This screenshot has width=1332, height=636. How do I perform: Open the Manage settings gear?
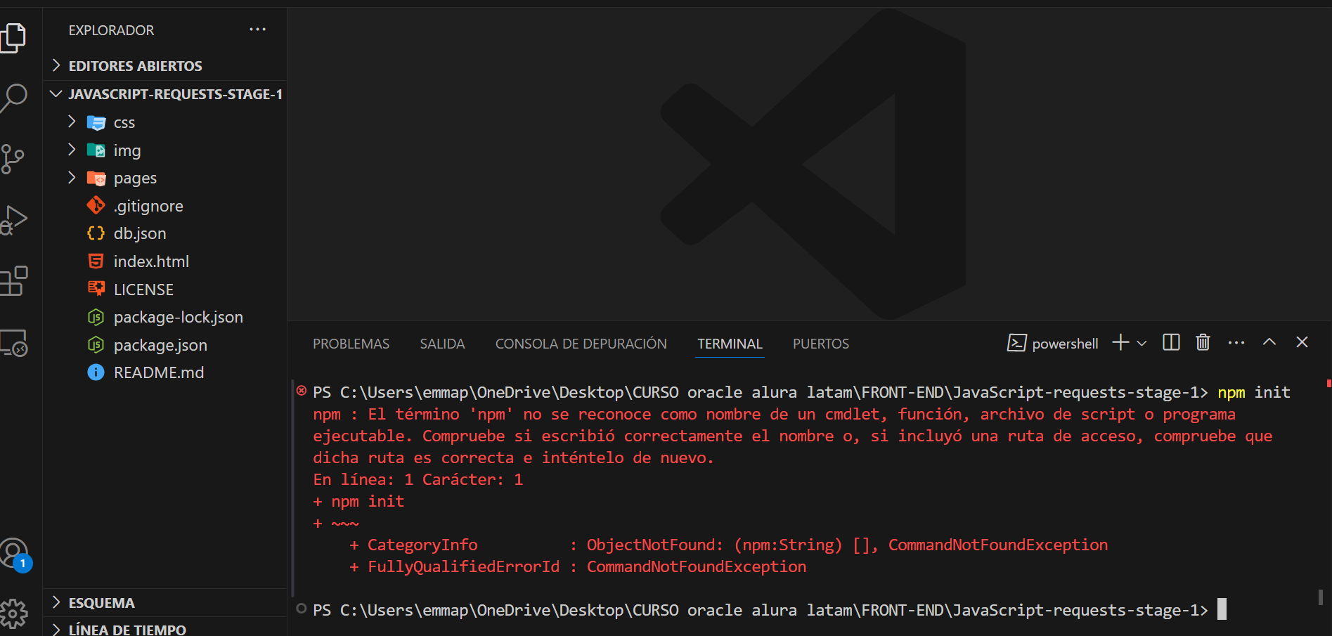(x=13, y=614)
